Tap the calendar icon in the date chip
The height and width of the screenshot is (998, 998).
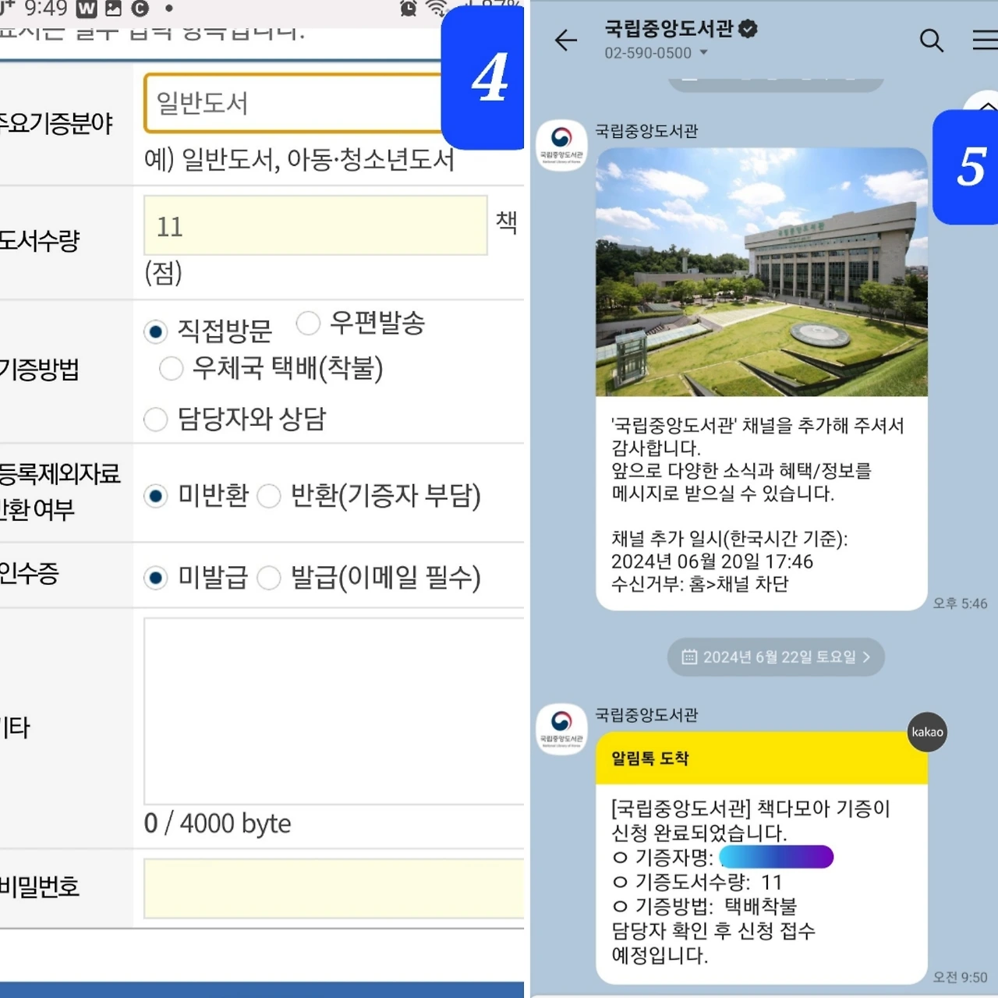coord(689,657)
